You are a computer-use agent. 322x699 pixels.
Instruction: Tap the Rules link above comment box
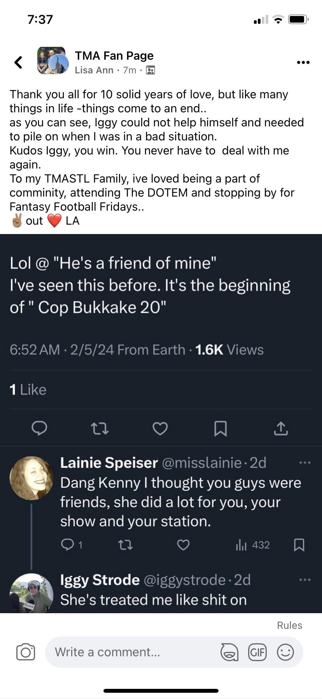tap(289, 625)
